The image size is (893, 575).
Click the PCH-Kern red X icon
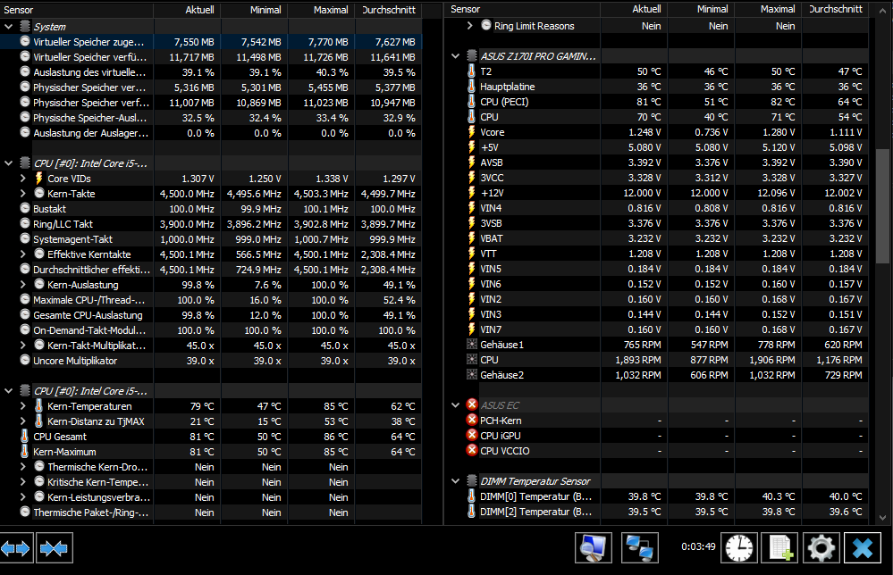(472, 420)
